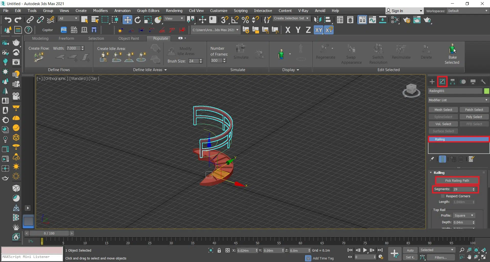
Task: Click the Undo arrow icon
Action: coord(8,20)
